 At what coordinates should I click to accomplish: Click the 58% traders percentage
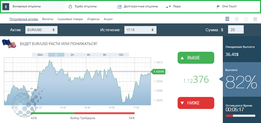[132, 118]
